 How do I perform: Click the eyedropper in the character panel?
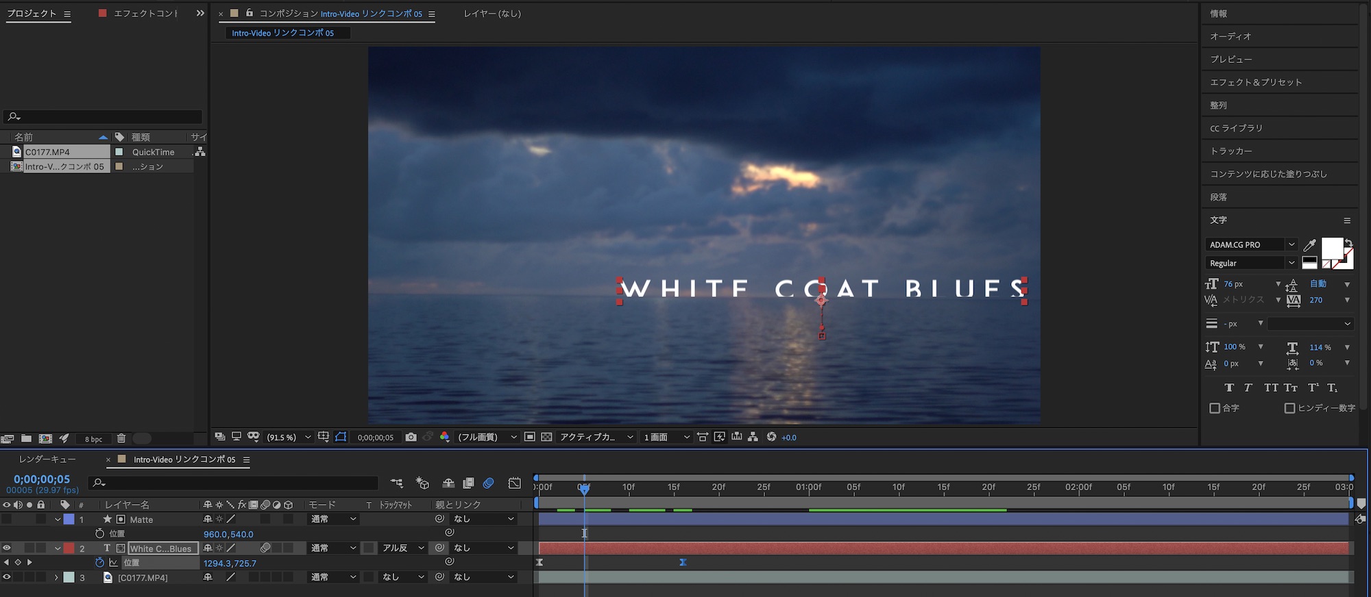point(1309,245)
